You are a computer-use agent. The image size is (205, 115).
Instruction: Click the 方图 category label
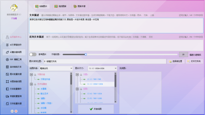(86, 74)
